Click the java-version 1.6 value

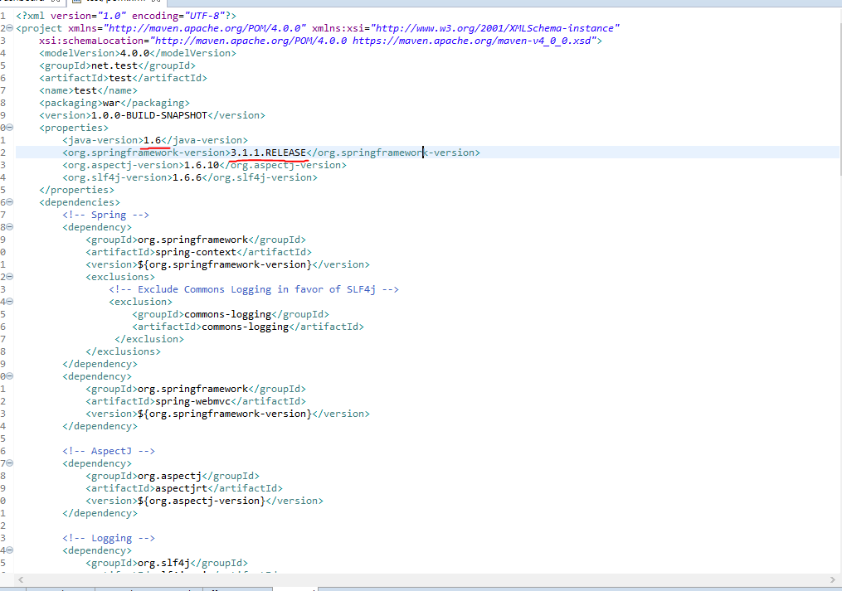point(152,140)
